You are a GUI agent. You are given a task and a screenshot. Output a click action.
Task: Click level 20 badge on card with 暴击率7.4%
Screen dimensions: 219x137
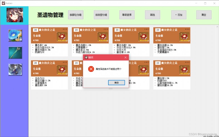coord(36,30)
